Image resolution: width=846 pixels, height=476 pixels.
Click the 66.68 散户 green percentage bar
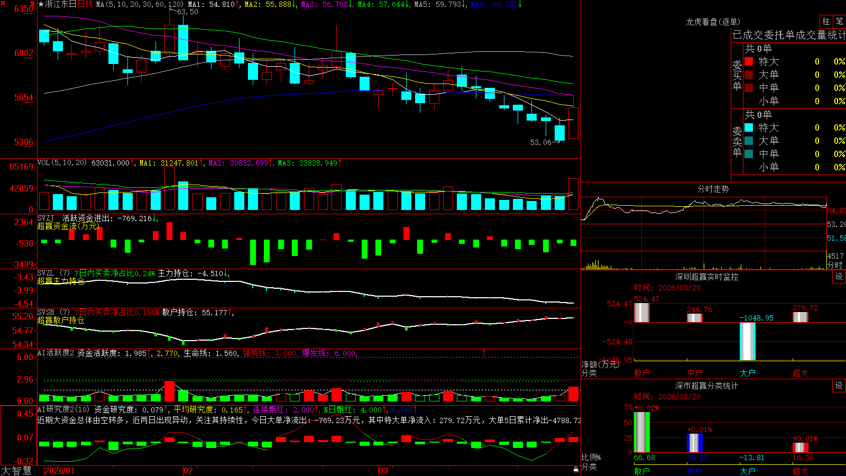[x=642, y=432]
